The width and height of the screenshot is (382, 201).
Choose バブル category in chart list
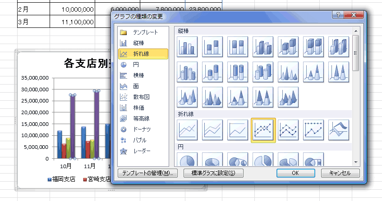pos(143,140)
